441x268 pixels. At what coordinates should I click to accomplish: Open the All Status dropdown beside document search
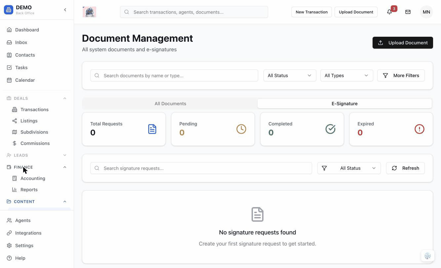(290, 75)
